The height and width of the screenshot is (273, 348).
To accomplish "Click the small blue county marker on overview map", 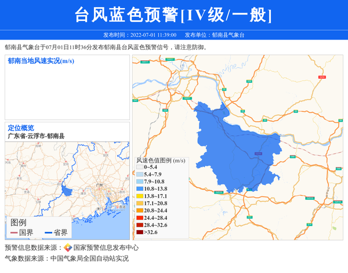I will click(66, 192).
